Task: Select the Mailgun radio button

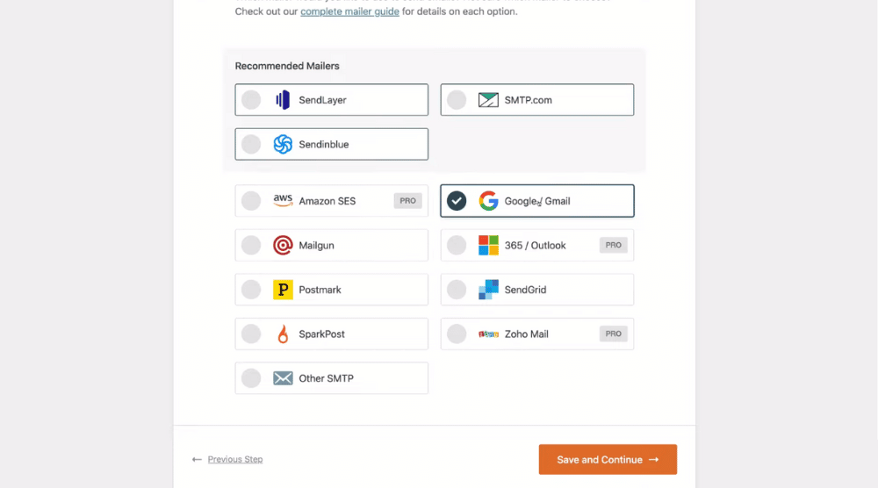Action: click(x=251, y=245)
